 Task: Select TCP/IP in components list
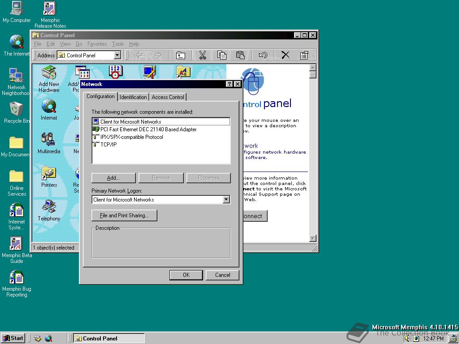161,145
